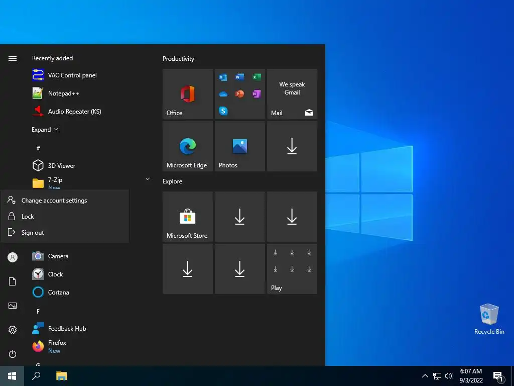The image size is (514, 386).
Task: Launch Firefox from app list
Action: [x=88, y=346]
